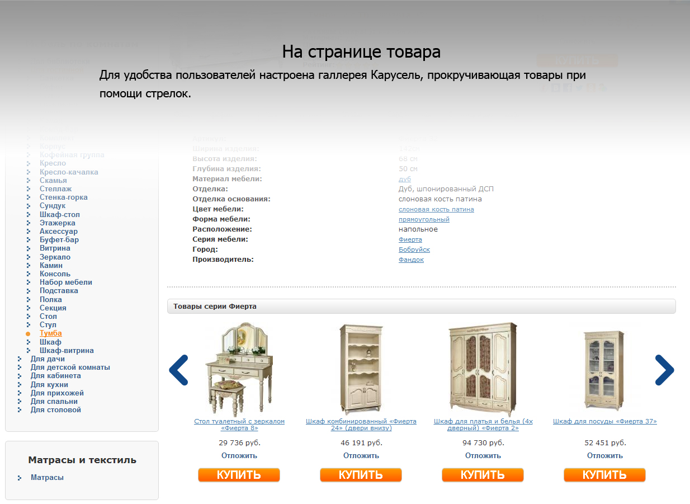Open the Фиерта 8 dressing table thumbnail

pos(239,368)
